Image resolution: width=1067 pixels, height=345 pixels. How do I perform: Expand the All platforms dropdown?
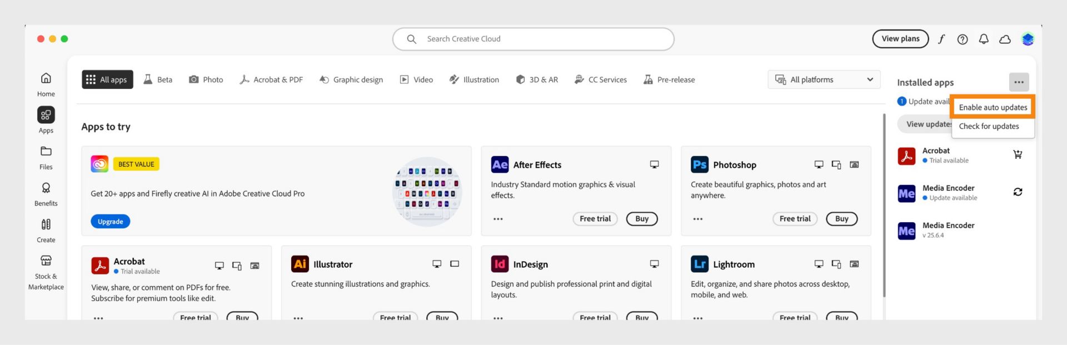[x=824, y=79]
